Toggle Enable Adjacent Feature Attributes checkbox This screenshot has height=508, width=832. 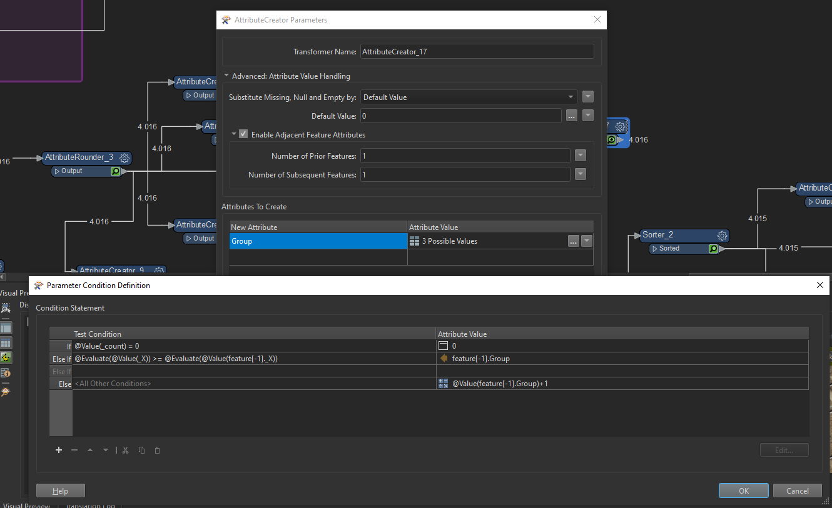pyautogui.click(x=243, y=134)
